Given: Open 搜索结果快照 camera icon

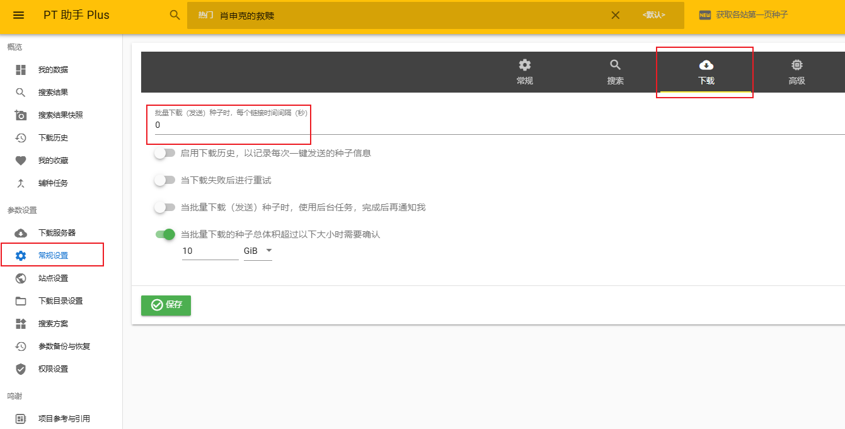Looking at the screenshot, I should [x=21, y=115].
